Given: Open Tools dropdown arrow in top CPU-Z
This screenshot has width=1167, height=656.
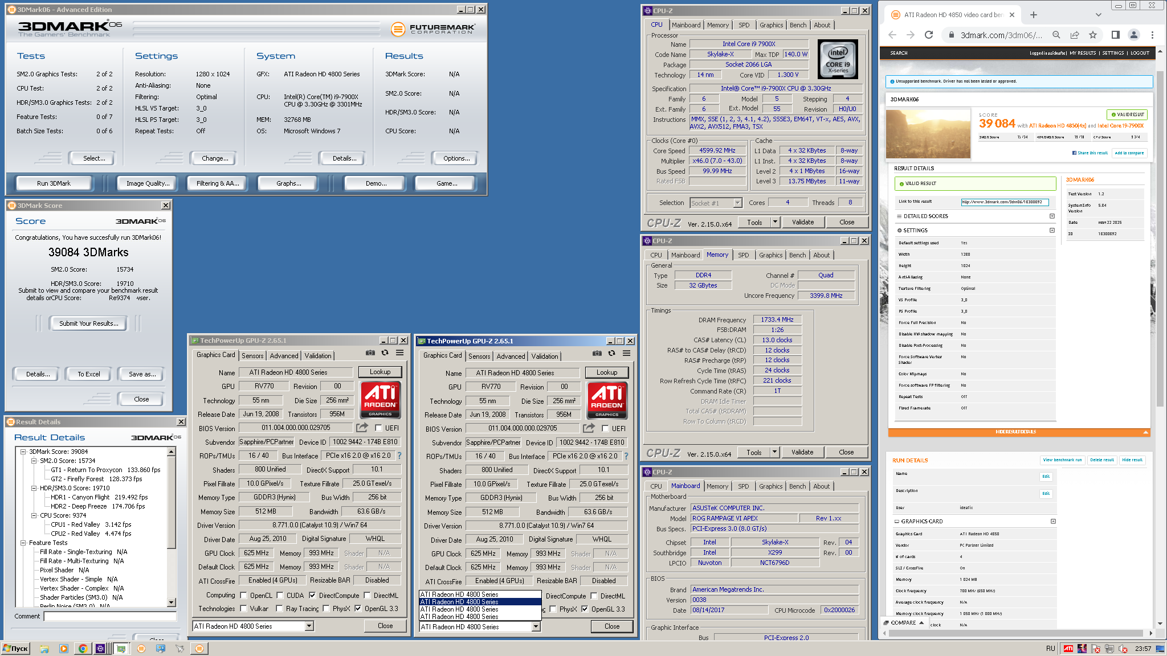Looking at the screenshot, I should point(775,222).
